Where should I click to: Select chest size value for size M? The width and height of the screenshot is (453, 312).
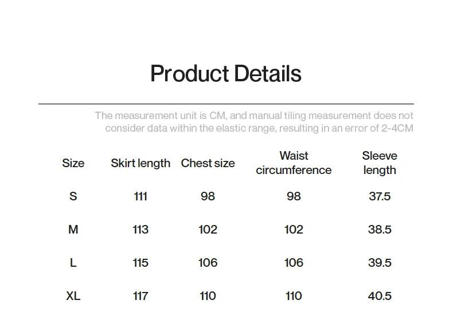pos(208,230)
